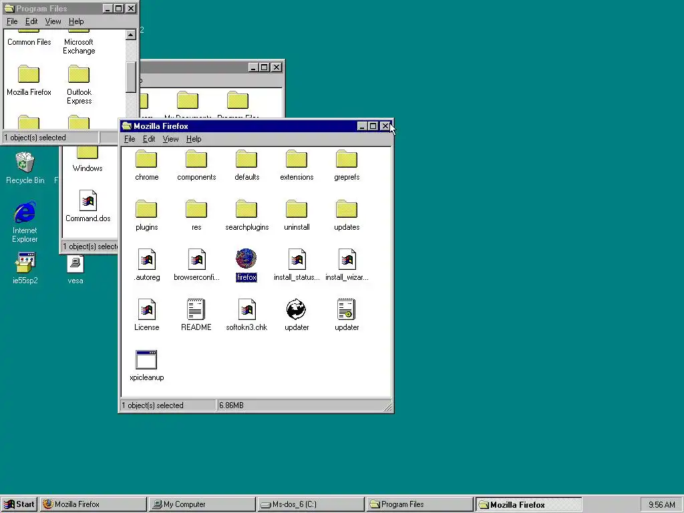This screenshot has height=513, width=684.
Task: Select the updater globe application icon
Action: click(x=296, y=309)
